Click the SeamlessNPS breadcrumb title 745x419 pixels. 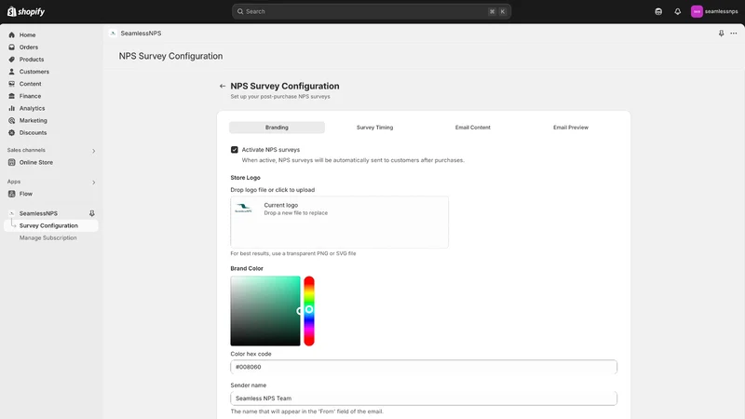click(x=142, y=34)
